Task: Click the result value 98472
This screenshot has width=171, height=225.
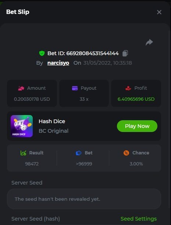Action: [x=32, y=164]
